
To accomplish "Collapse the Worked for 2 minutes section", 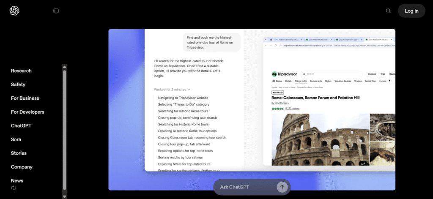I will (172, 90).
